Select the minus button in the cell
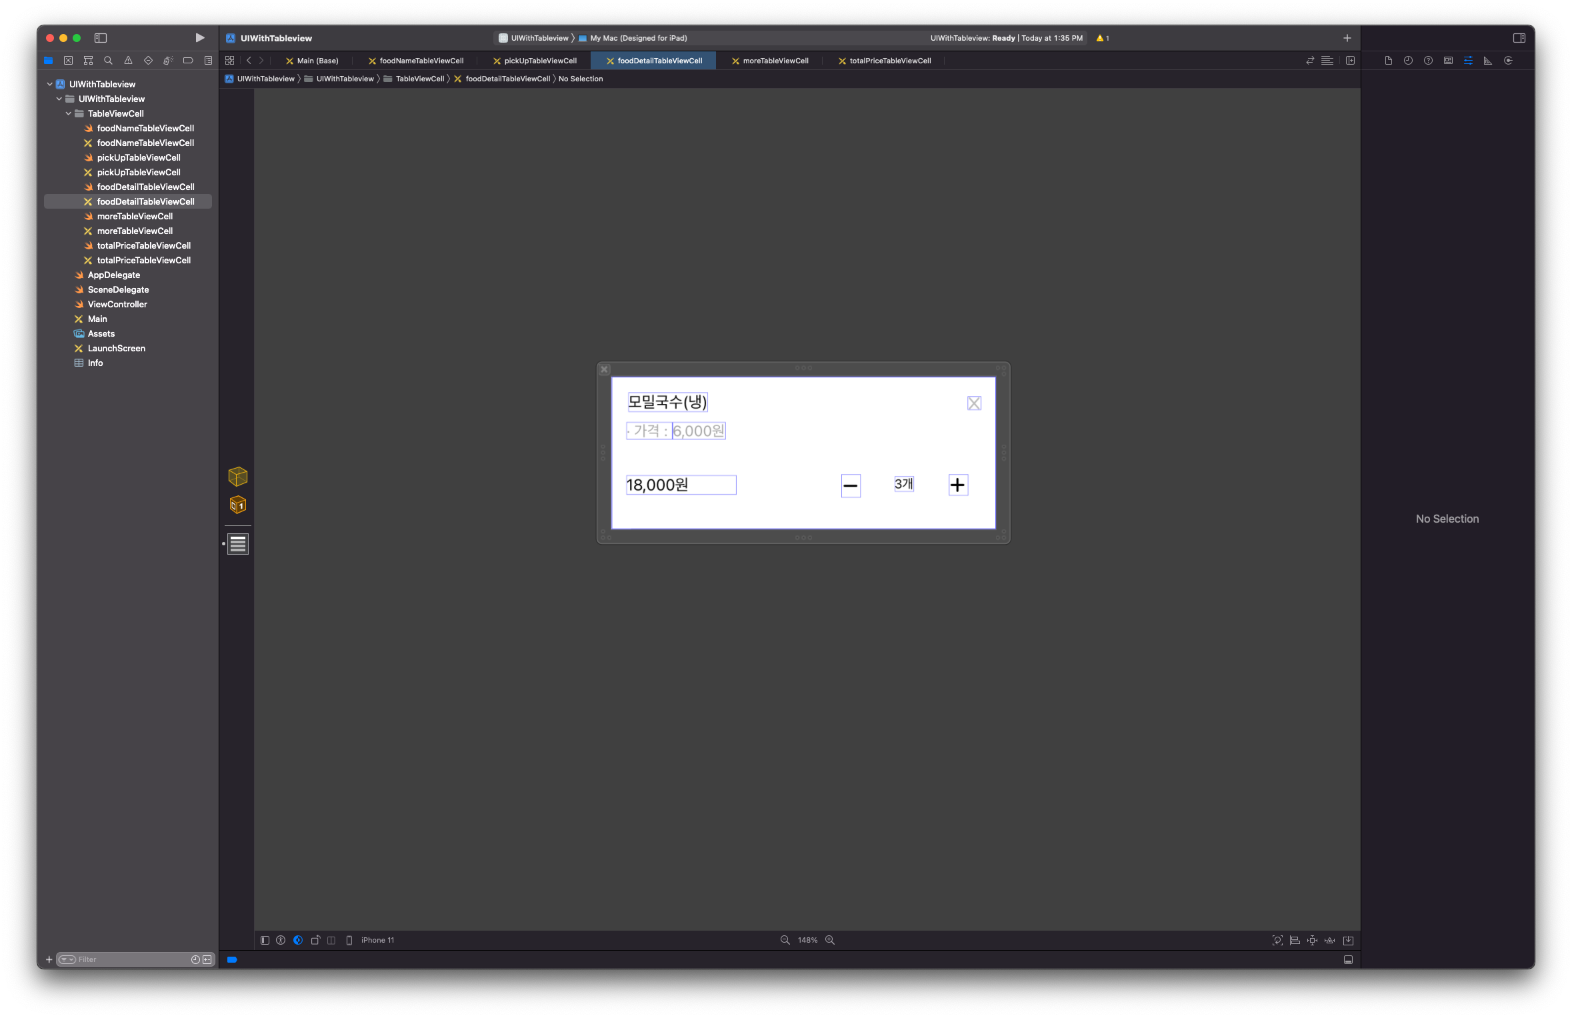Image resolution: width=1572 pixels, height=1018 pixels. tap(851, 485)
